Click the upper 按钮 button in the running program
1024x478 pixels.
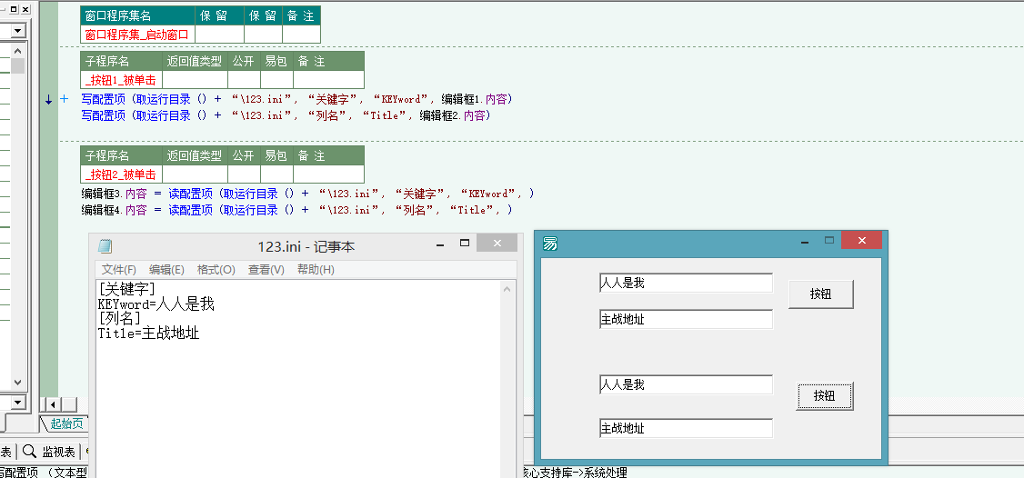tap(821, 294)
